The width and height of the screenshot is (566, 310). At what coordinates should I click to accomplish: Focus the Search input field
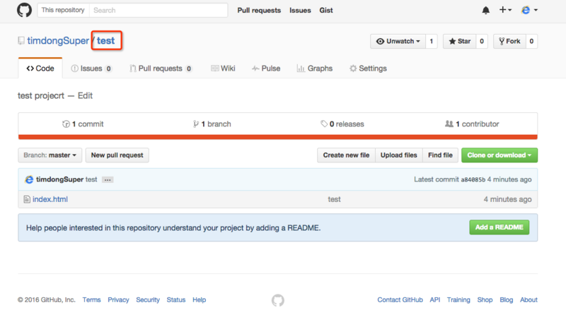158,10
